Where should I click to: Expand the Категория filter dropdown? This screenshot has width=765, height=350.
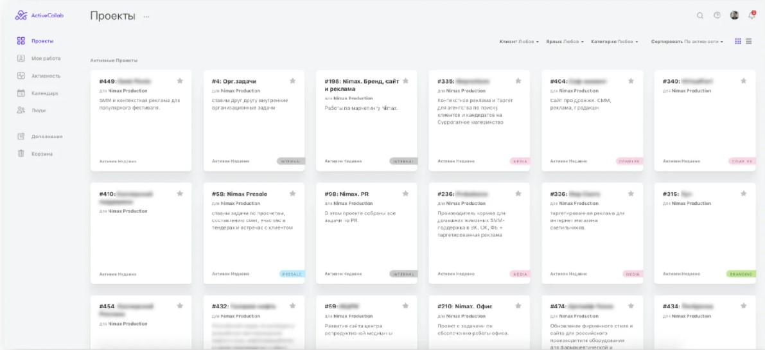pyautogui.click(x=615, y=42)
